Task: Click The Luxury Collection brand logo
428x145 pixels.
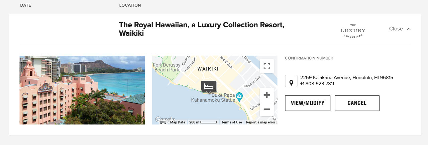Action: pos(353,31)
